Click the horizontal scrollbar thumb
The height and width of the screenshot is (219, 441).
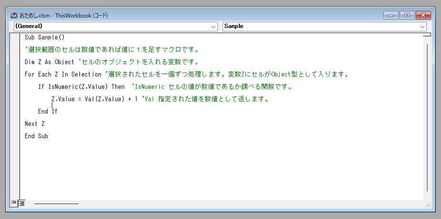pos(56,203)
